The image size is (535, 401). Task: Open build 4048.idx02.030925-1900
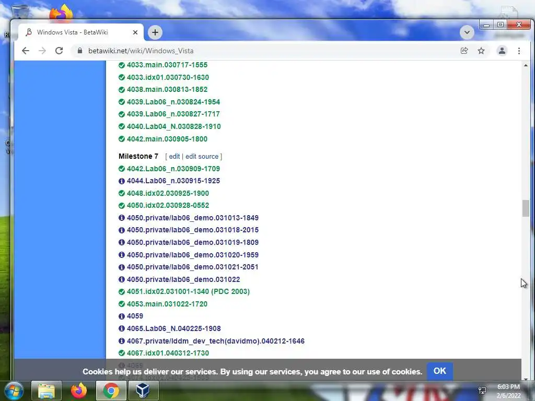coord(168,193)
